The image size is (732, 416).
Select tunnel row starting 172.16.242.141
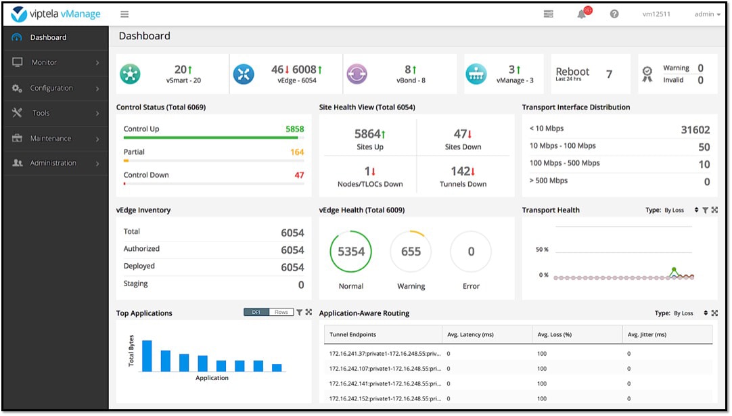point(518,384)
